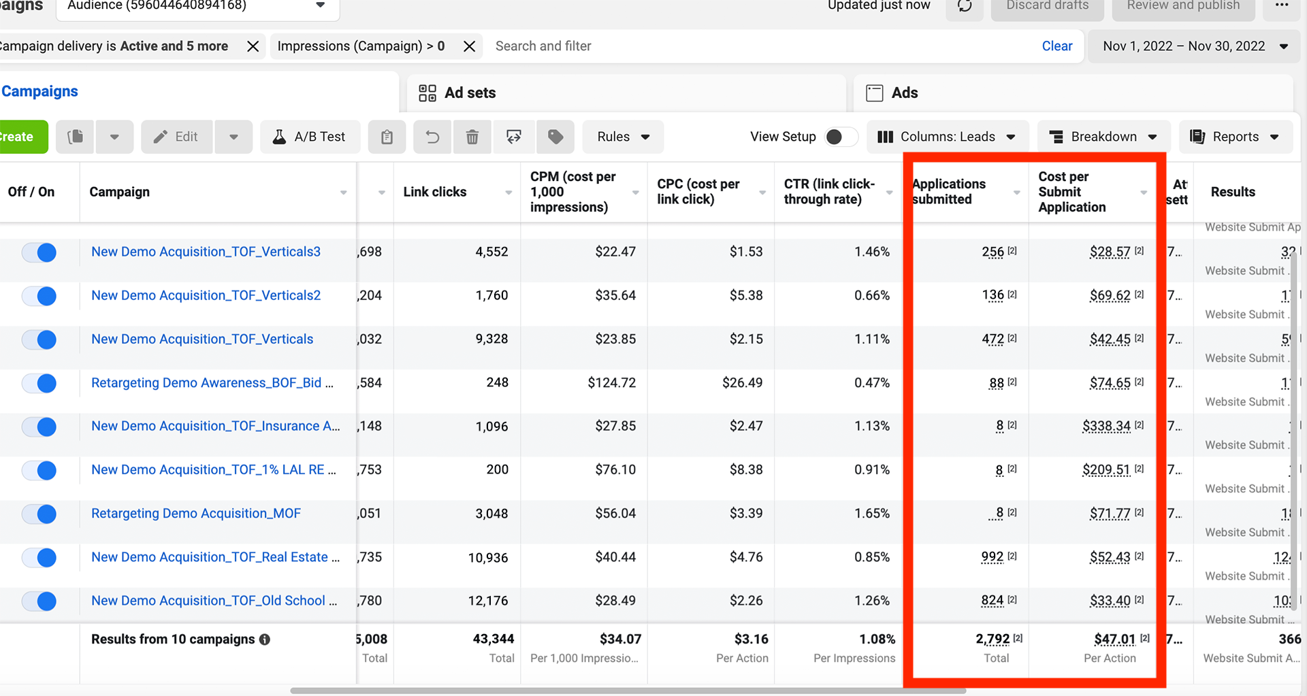Toggle the TOF_Real Estate campaign switch
The height and width of the screenshot is (696, 1307).
pyautogui.click(x=39, y=557)
